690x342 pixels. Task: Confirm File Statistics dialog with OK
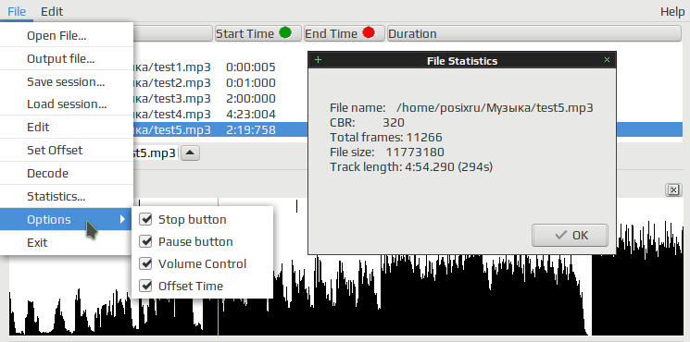click(x=570, y=236)
